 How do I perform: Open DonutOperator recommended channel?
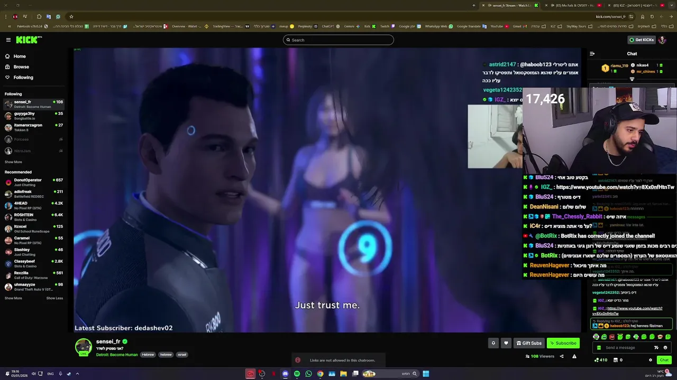click(34, 182)
